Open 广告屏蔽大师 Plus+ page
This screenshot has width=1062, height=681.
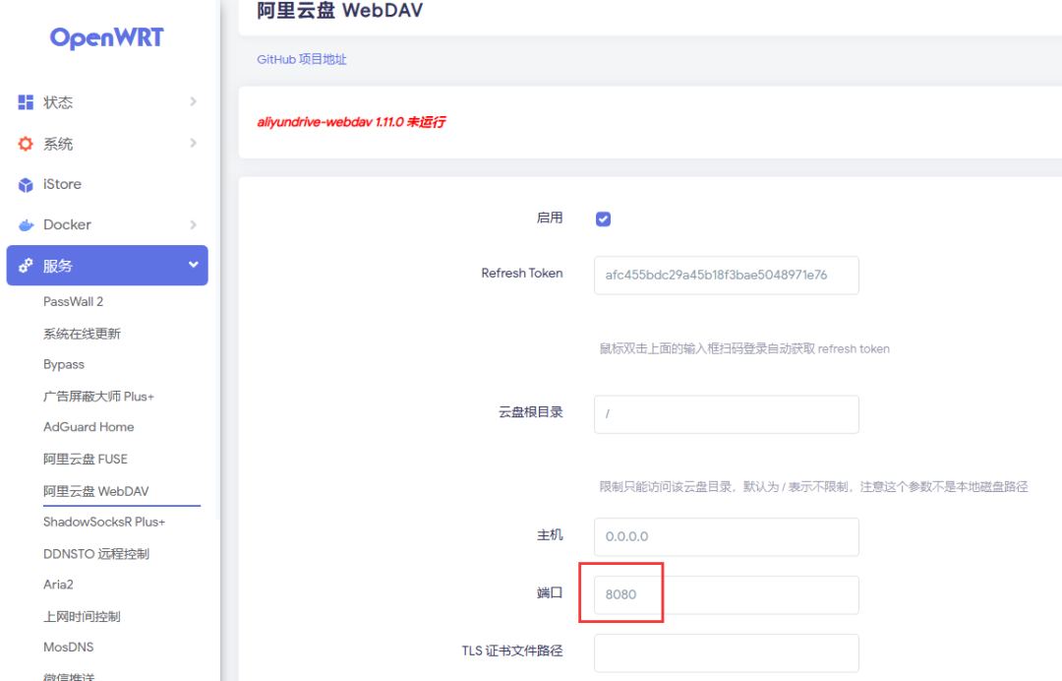click(x=99, y=397)
